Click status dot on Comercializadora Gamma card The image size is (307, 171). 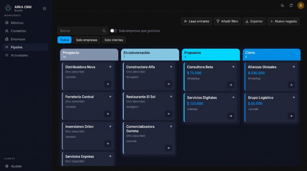(x=171, y=126)
